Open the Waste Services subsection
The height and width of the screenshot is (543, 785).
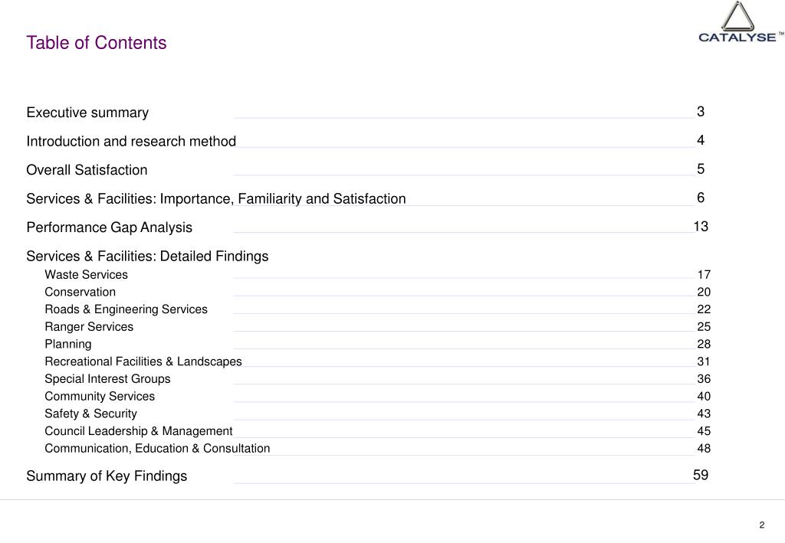click(86, 274)
